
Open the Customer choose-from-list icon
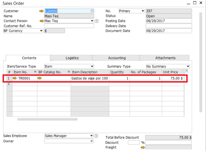(x=92, y=11)
